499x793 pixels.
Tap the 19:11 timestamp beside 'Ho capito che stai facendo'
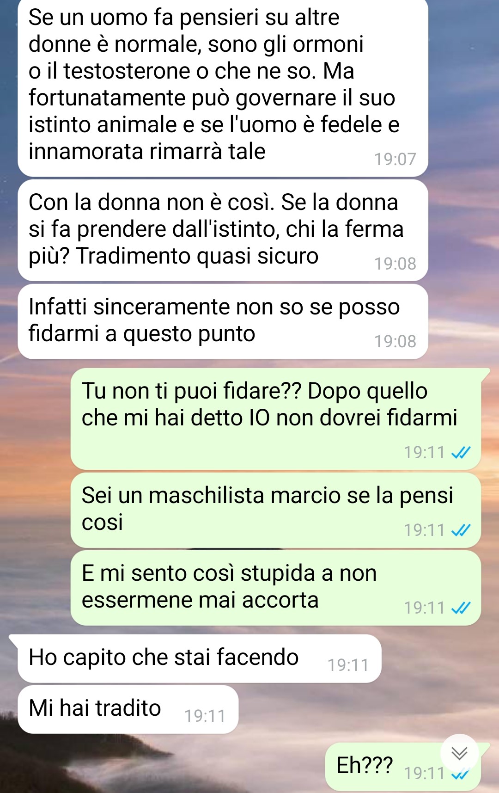click(348, 665)
